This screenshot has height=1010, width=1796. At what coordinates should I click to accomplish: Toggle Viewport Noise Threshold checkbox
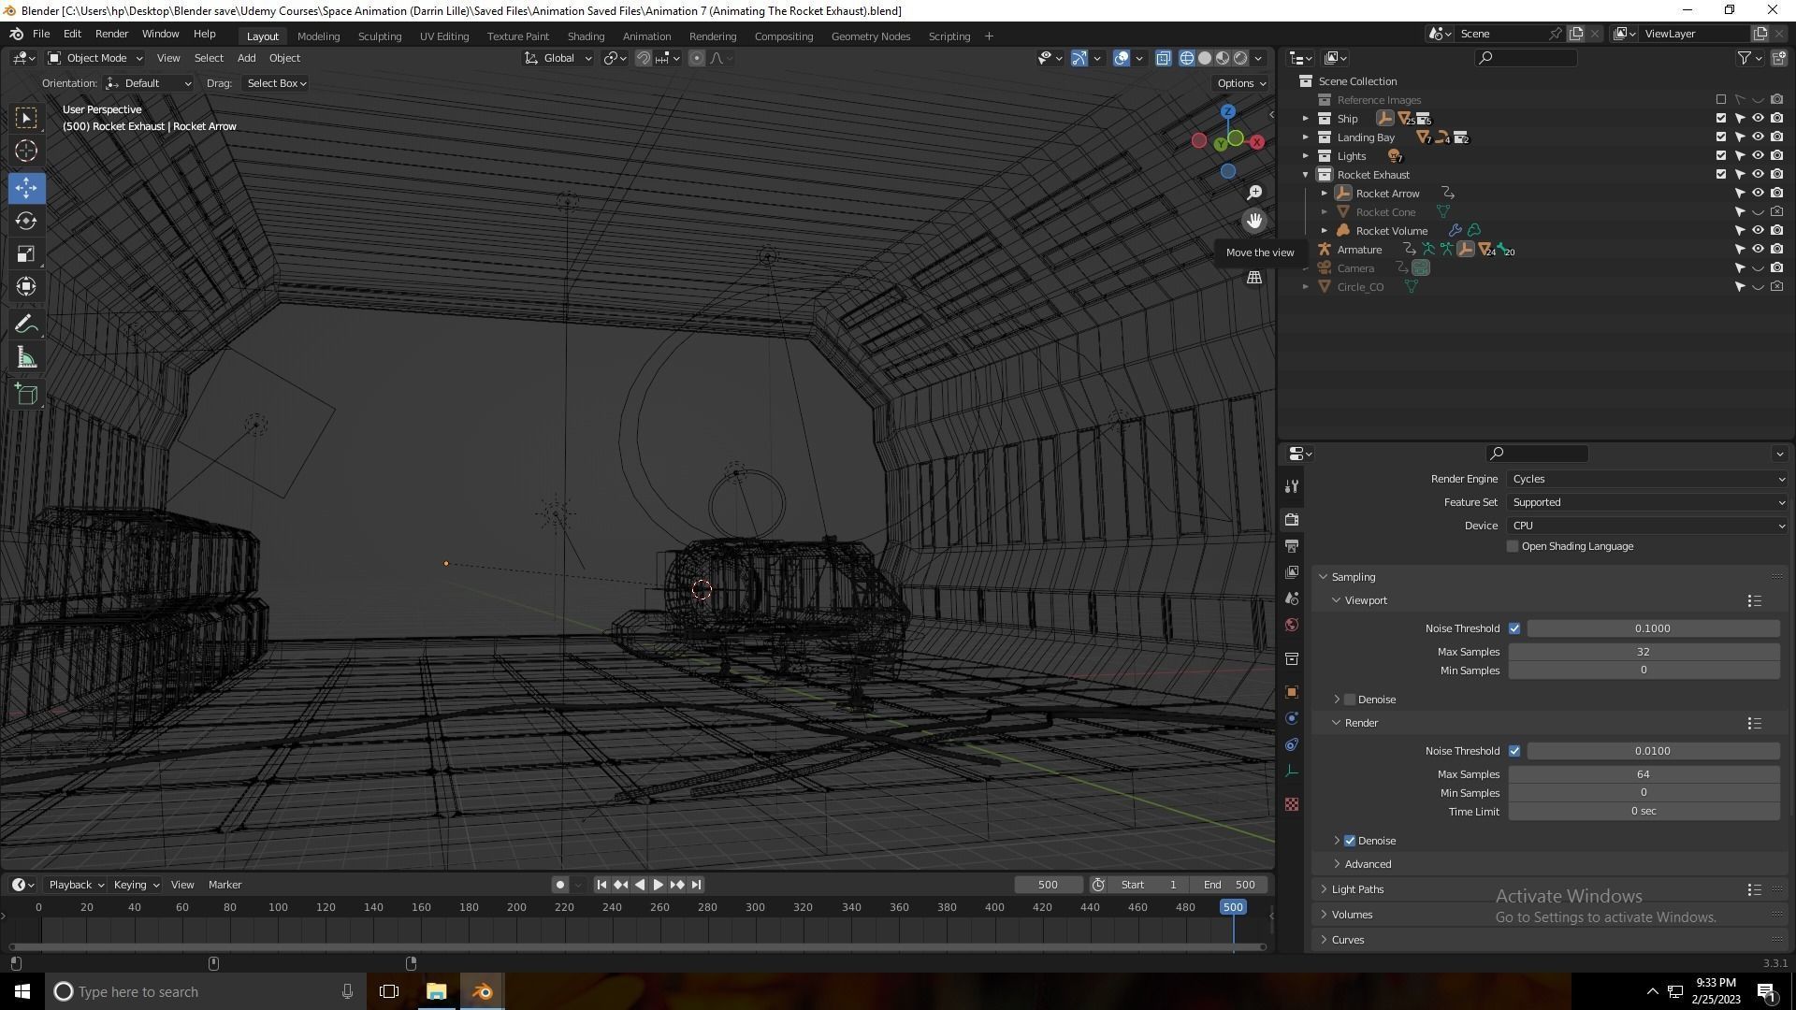point(1514,628)
